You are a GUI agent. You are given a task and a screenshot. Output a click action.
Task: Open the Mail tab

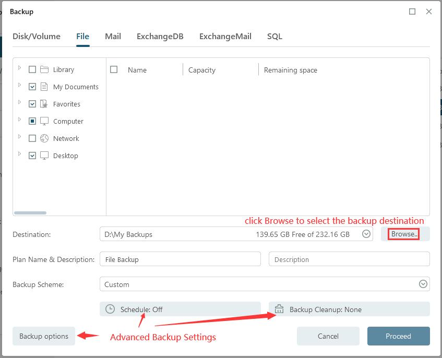tap(113, 37)
